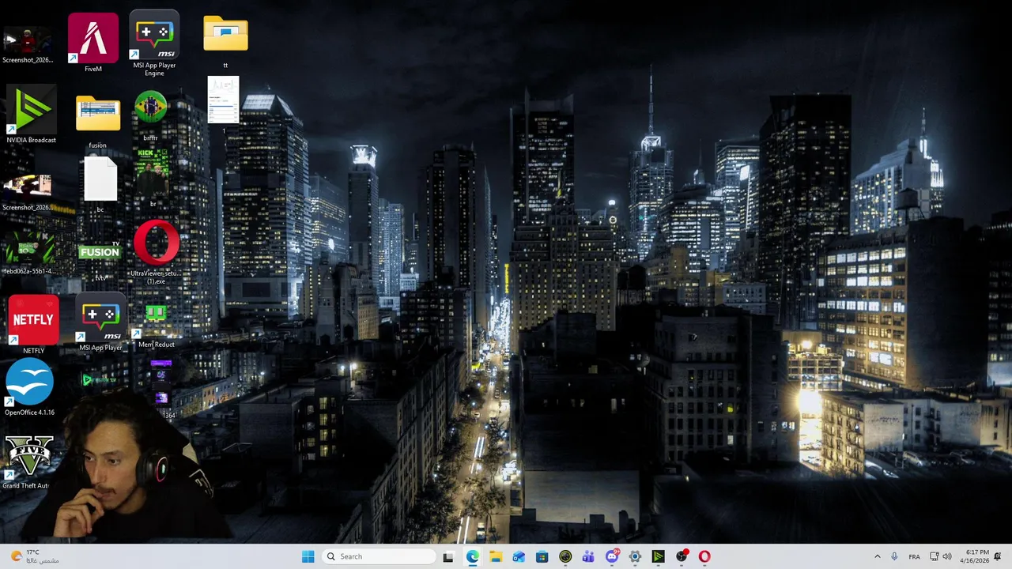Screen dimensions: 1012x569
Task: Open the FiveM desktop shortcut
Action: pos(93,42)
